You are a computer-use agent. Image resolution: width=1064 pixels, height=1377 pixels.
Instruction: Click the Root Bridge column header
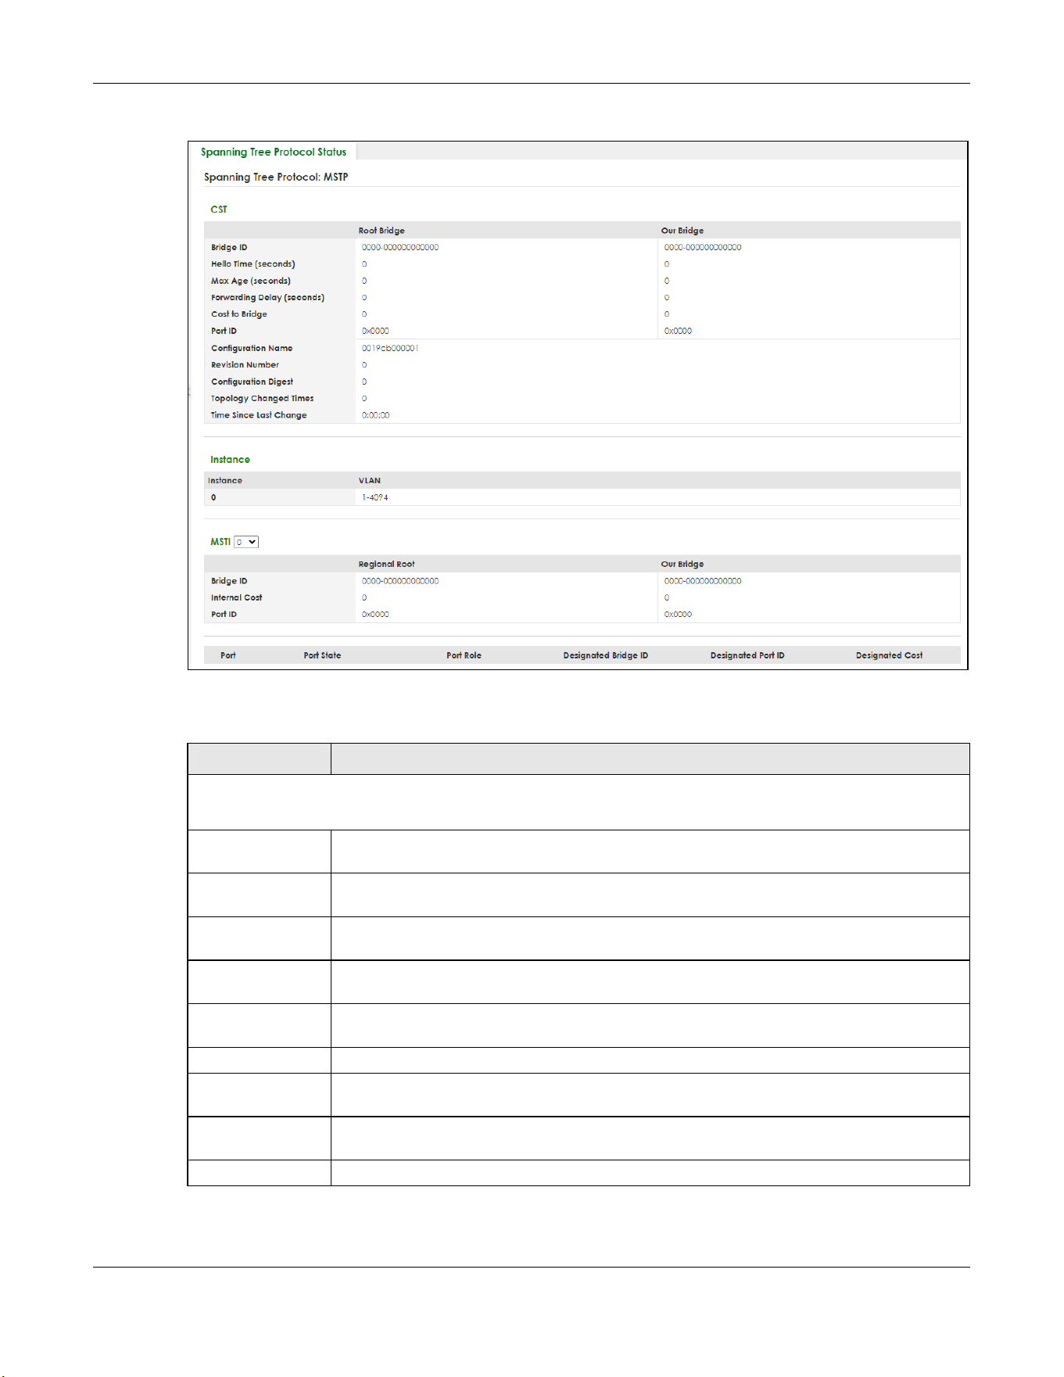tap(382, 231)
